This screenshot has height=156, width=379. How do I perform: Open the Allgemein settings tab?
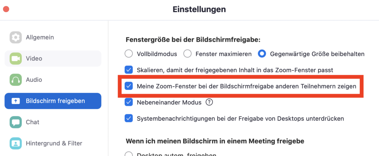[53, 37]
